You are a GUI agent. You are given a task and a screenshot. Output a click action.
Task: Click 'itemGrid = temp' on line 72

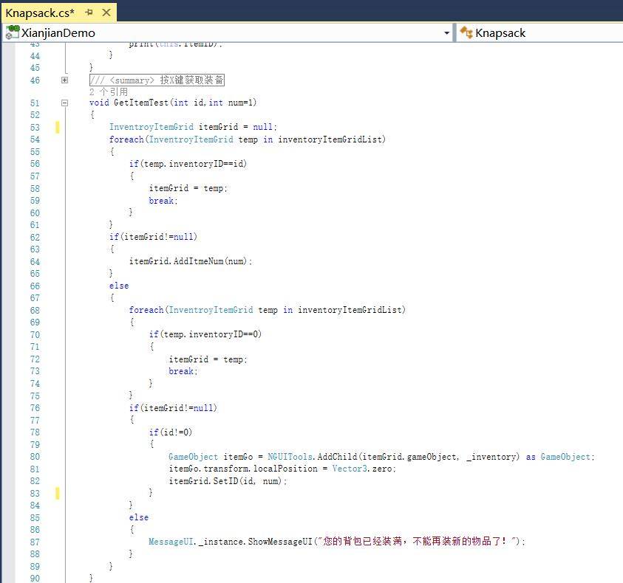[208, 359]
